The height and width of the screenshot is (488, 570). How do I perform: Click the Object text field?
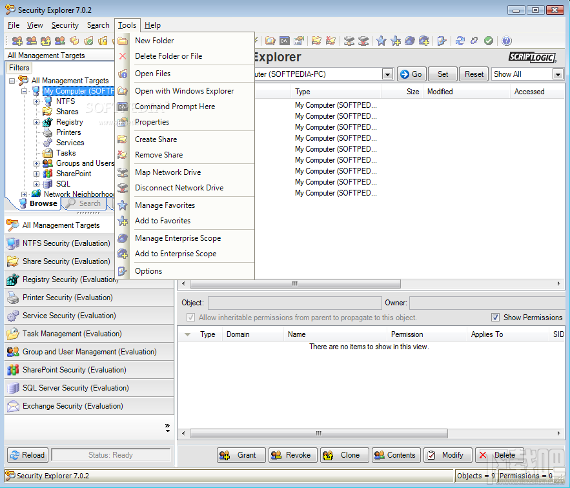295,303
